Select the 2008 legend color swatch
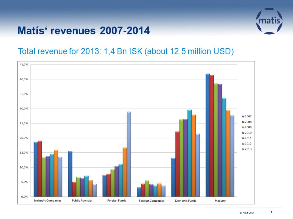 point(243,122)
